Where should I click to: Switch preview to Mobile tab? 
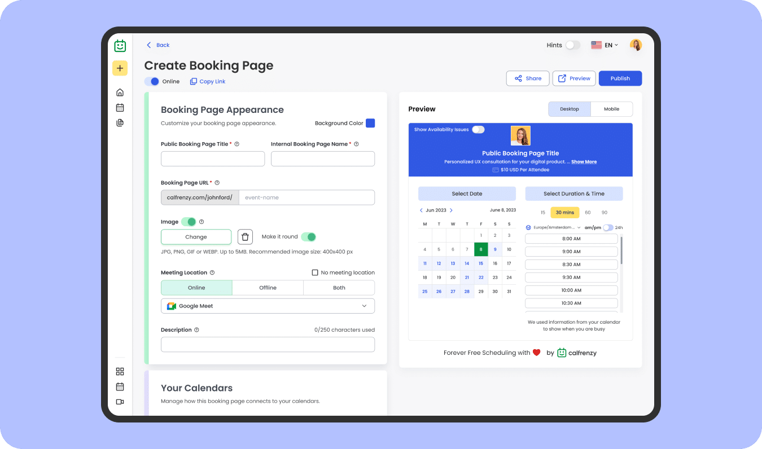(x=611, y=109)
